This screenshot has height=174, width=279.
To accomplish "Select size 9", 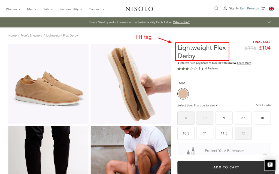I will click(x=224, y=118).
